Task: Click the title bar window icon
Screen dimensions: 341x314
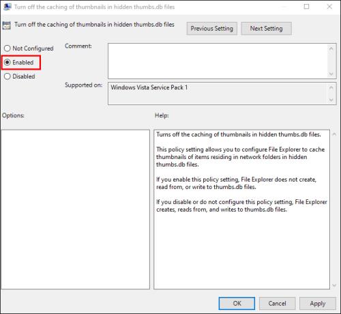Action: (7, 7)
